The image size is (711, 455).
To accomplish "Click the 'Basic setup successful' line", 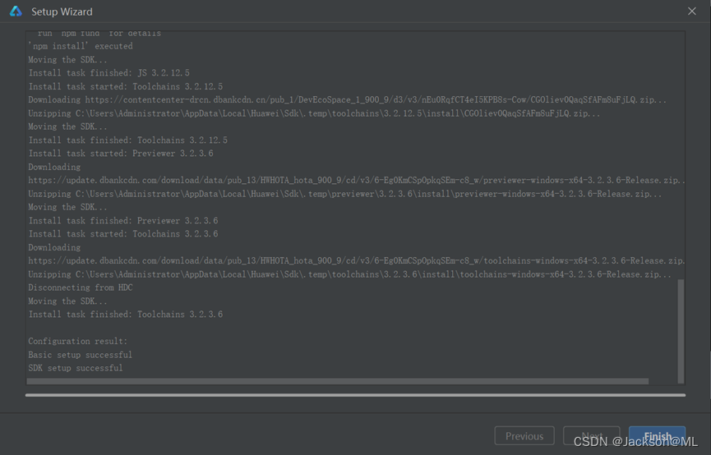I will [81, 355].
